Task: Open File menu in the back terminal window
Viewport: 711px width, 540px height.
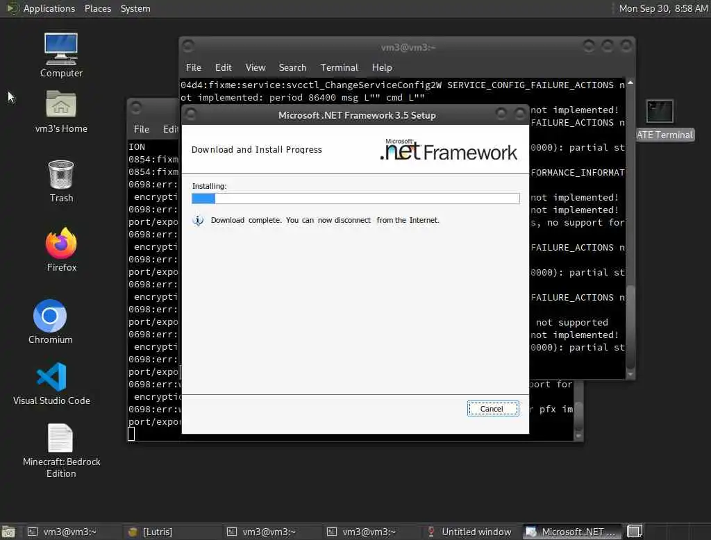Action: tap(142, 129)
